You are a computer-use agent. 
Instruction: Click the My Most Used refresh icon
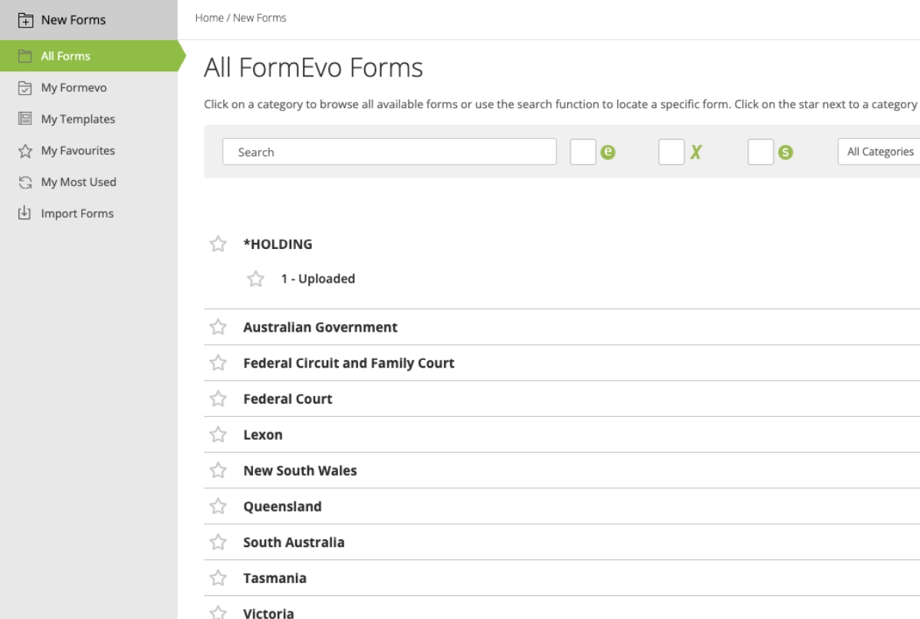pos(25,182)
